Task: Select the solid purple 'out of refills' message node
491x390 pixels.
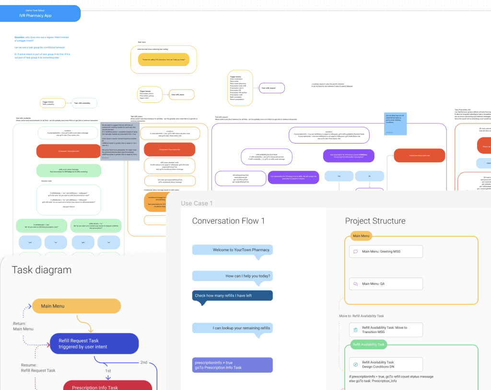Action: point(293,178)
